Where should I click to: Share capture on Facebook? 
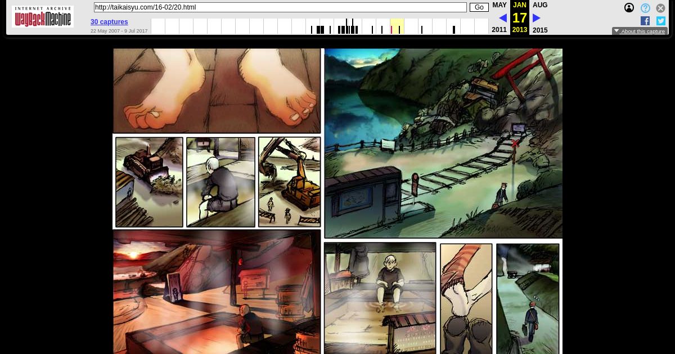645,21
